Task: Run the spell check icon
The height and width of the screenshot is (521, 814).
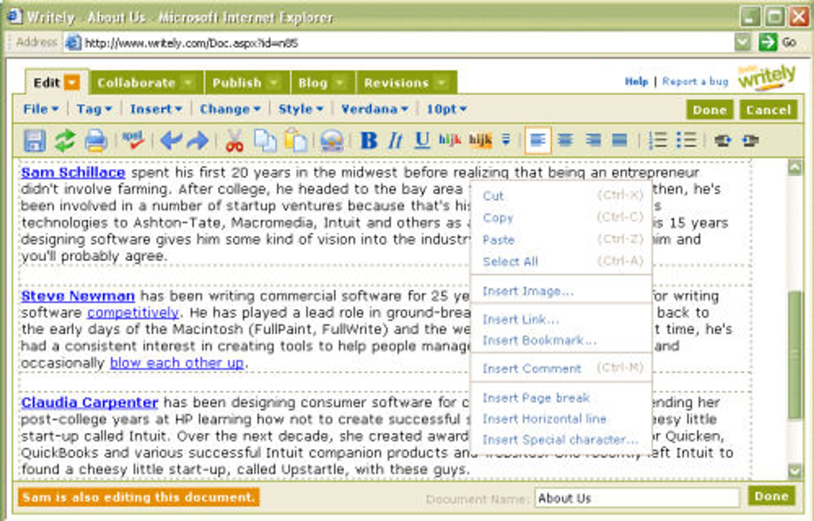Action: pyautogui.click(x=133, y=140)
